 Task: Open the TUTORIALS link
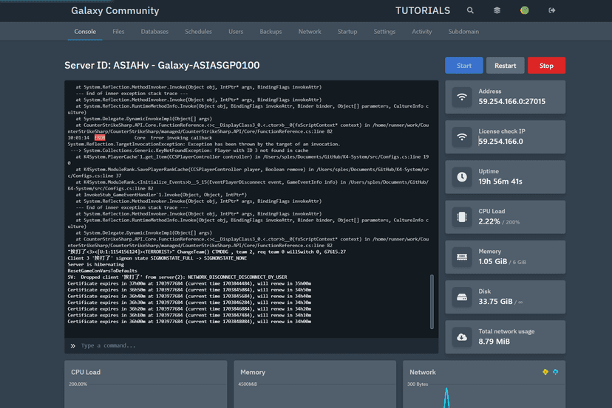coord(423,10)
